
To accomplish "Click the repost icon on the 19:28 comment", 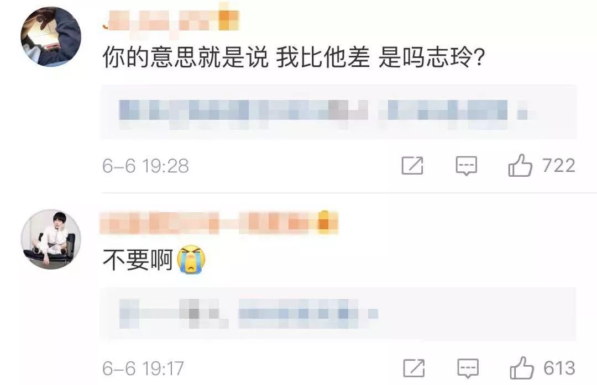I will click(412, 166).
